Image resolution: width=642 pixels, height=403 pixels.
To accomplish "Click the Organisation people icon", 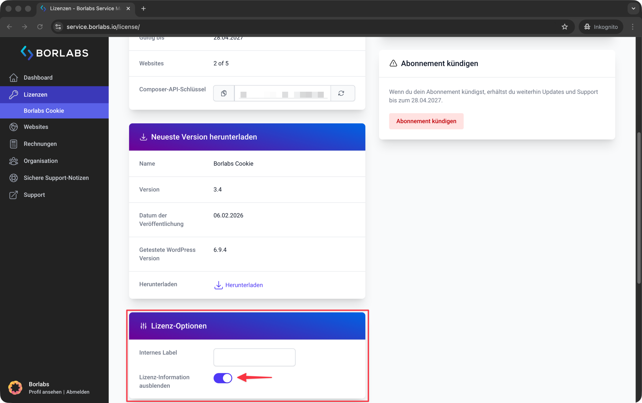I will [x=14, y=161].
